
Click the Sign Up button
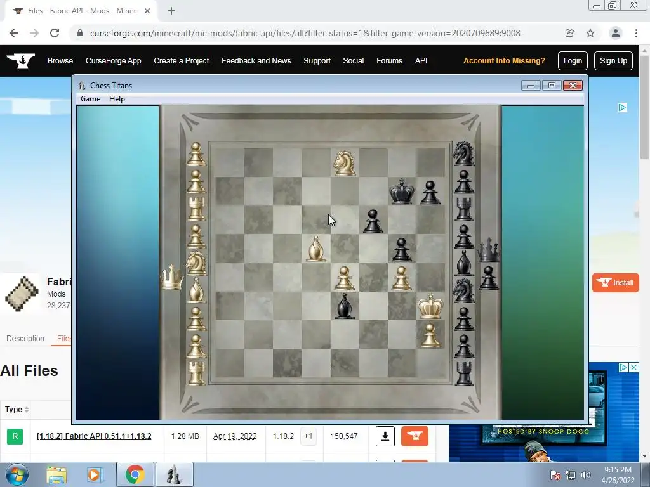(613, 61)
